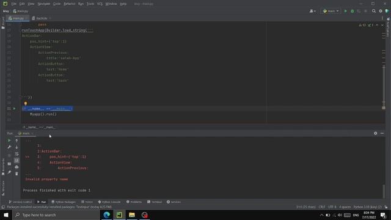Open the TODO tool window
391x220 pixels.
pos(87,202)
